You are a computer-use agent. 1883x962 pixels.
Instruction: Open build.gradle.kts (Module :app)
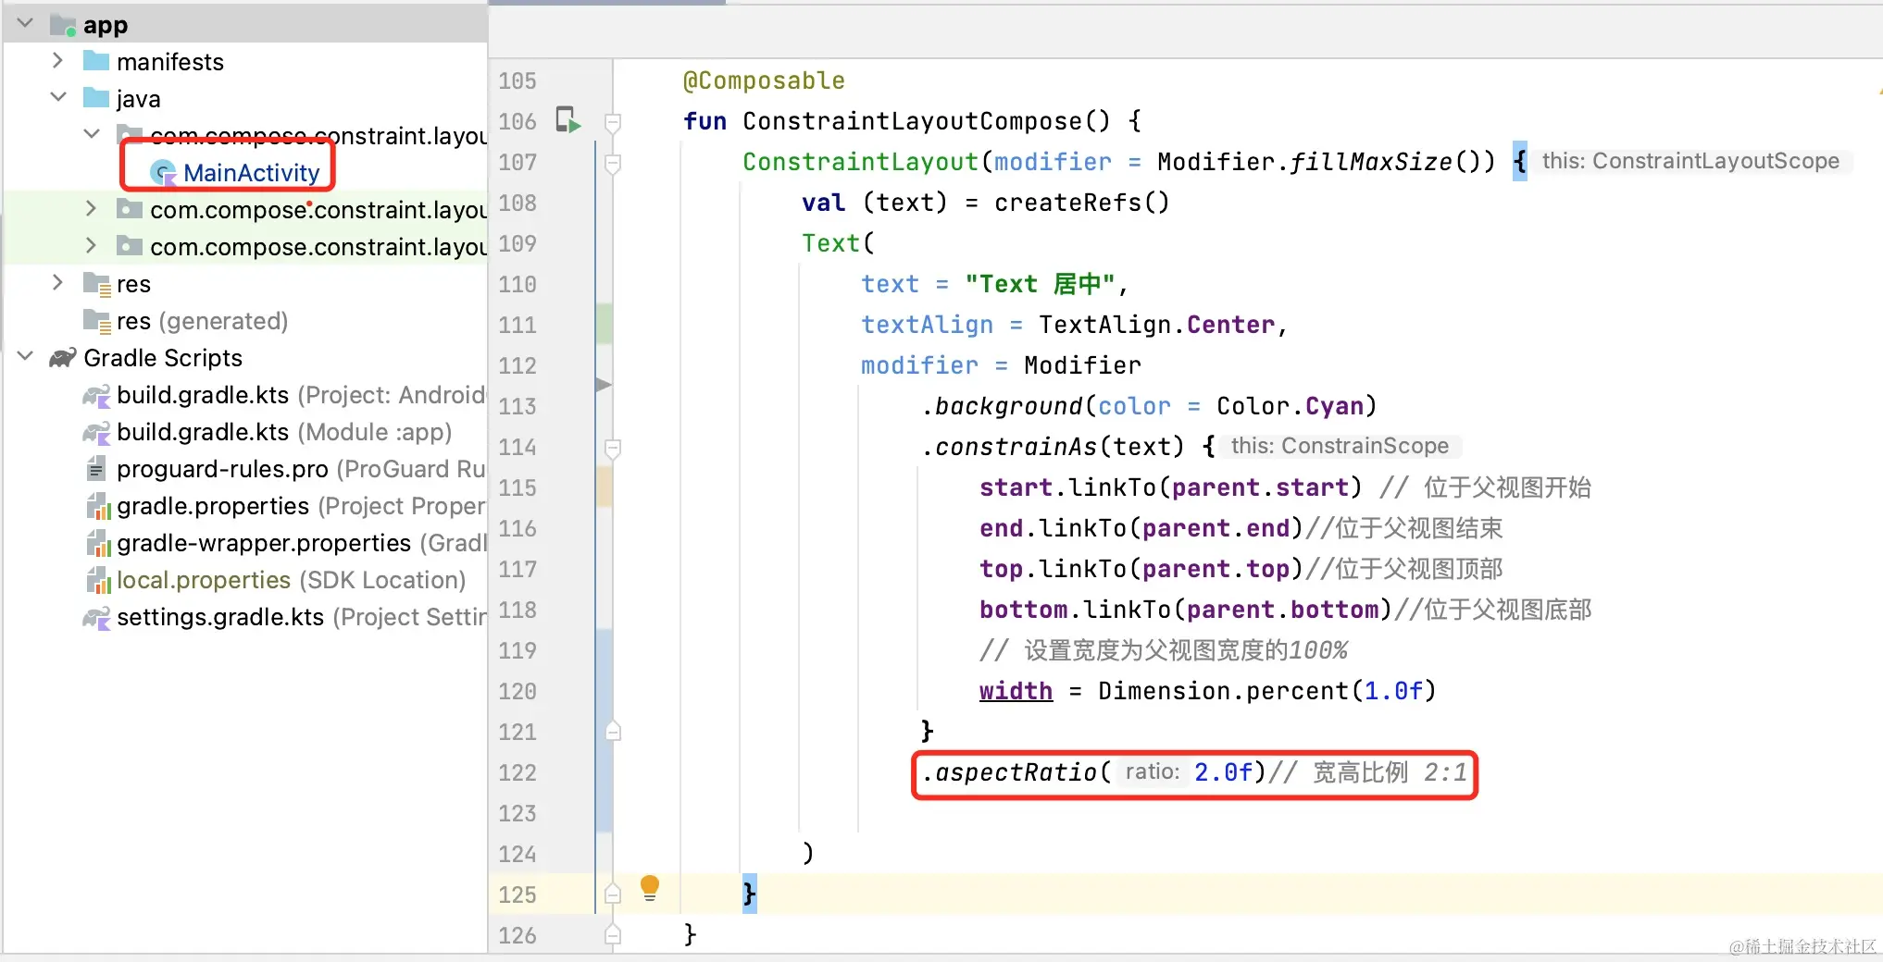[284, 432]
